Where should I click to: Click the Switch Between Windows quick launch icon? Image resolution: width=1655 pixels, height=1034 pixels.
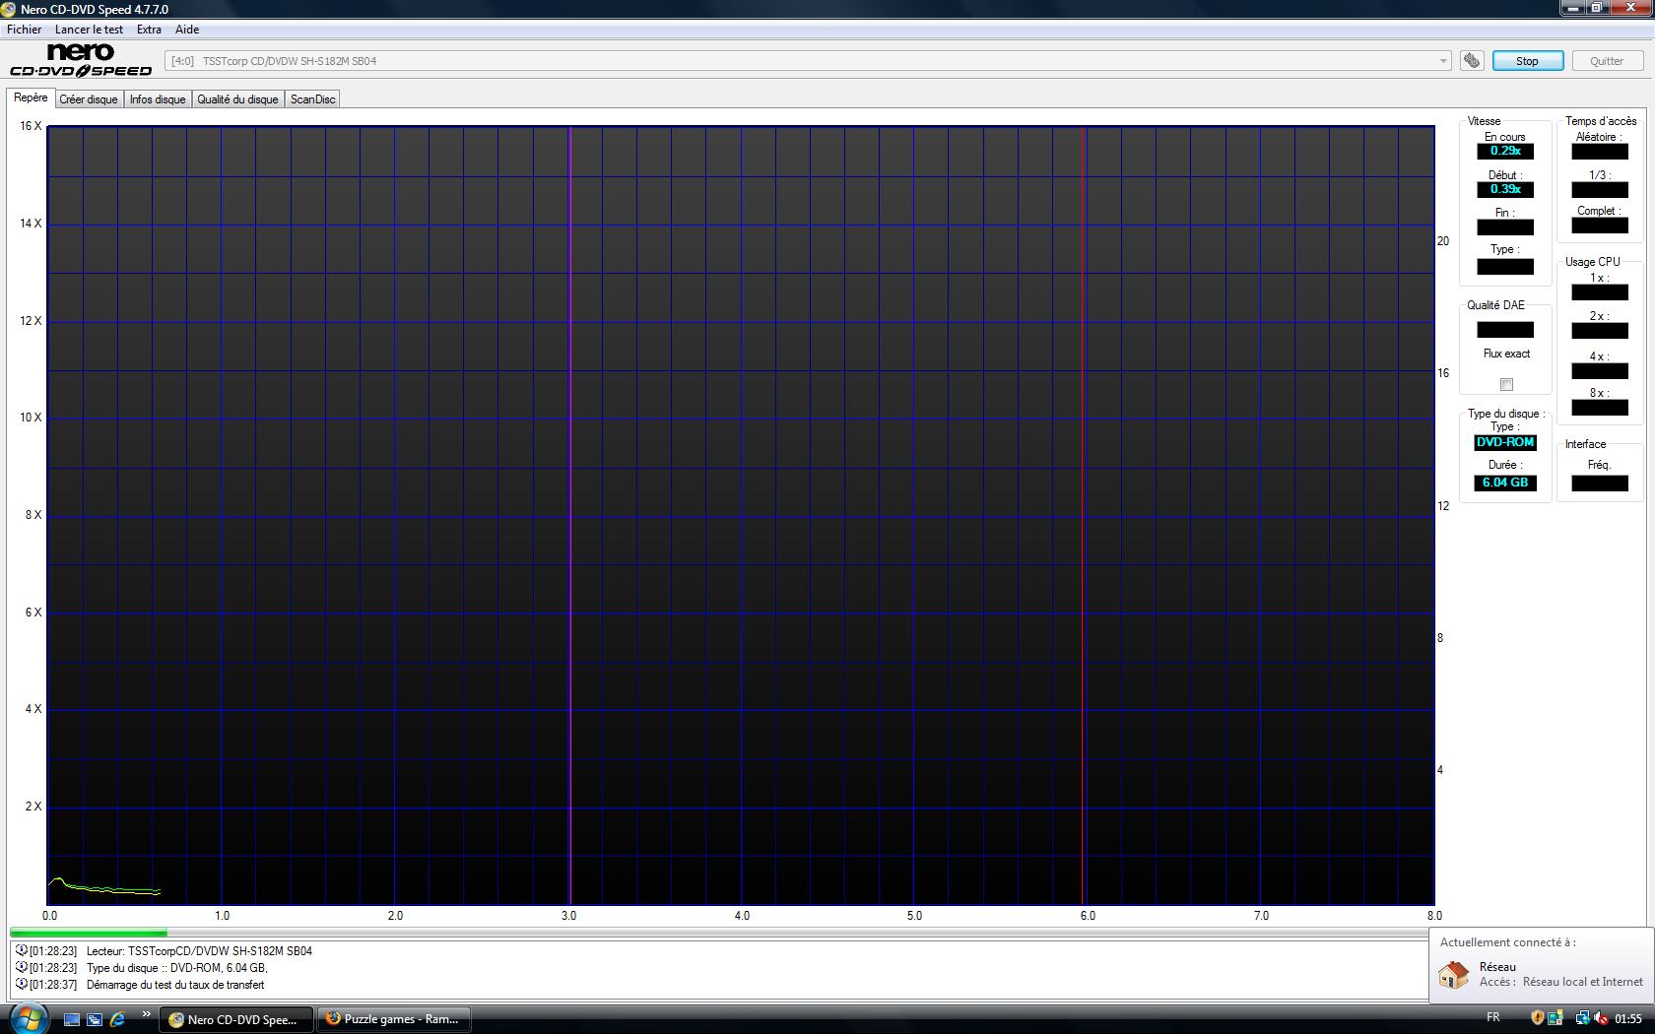coord(95,1019)
